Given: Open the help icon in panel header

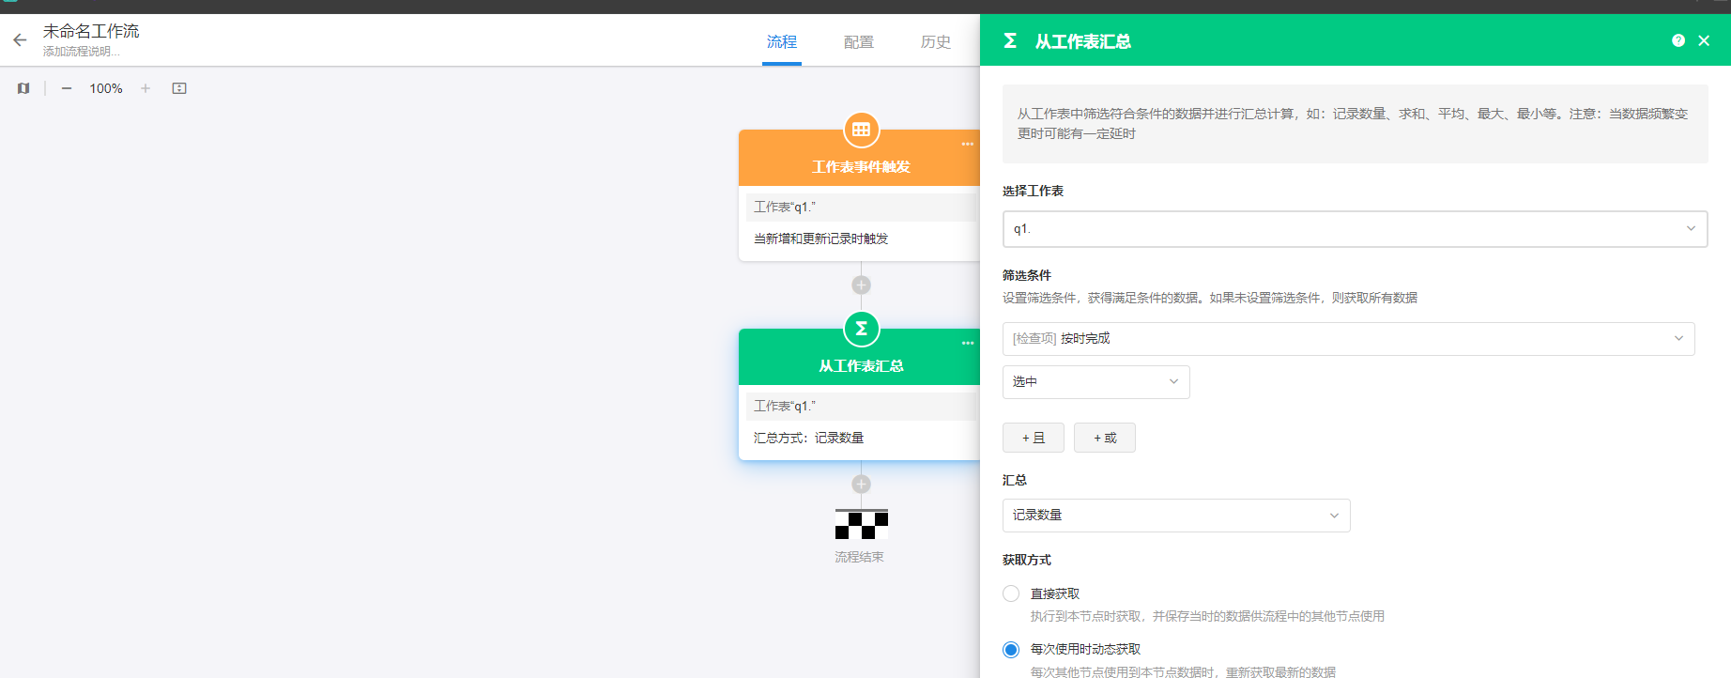Looking at the screenshot, I should click(1678, 40).
